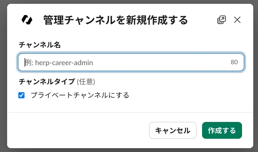The height and width of the screenshot is (152, 258).
Task: Click the 80 character counter
Action: point(234,62)
